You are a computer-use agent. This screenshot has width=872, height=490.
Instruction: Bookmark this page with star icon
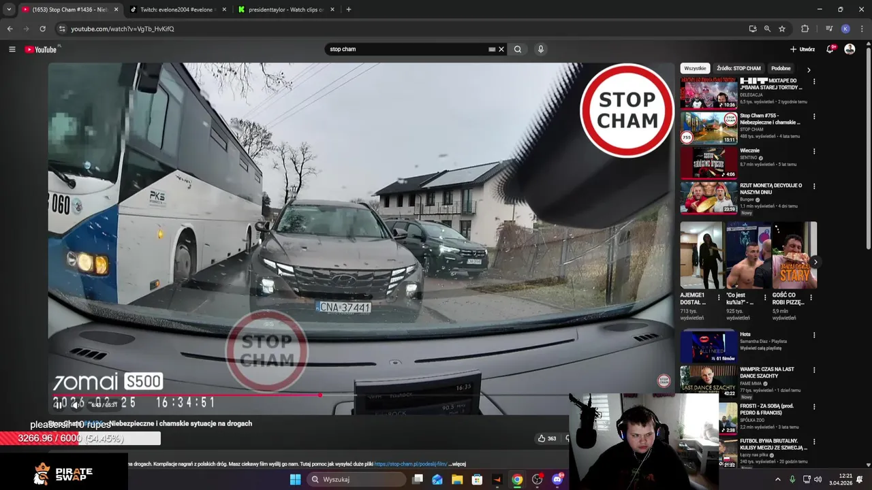click(782, 29)
